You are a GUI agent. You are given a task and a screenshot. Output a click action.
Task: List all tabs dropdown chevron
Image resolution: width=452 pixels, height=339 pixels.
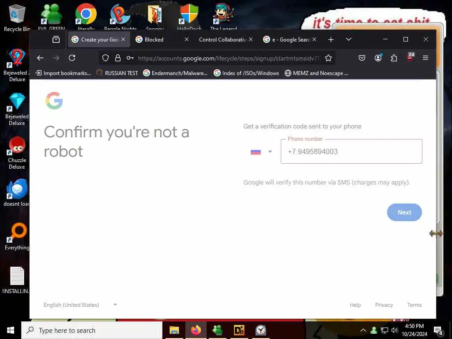349,39
